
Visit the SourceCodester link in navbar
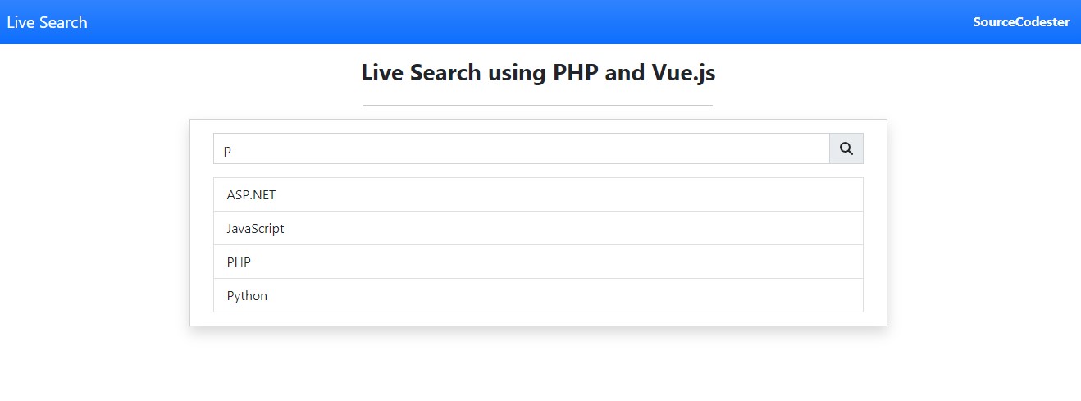pyautogui.click(x=1021, y=22)
